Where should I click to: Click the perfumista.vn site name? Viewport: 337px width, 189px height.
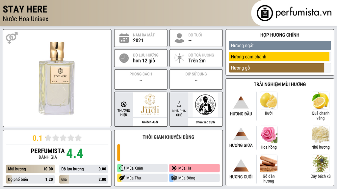click(x=303, y=13)
